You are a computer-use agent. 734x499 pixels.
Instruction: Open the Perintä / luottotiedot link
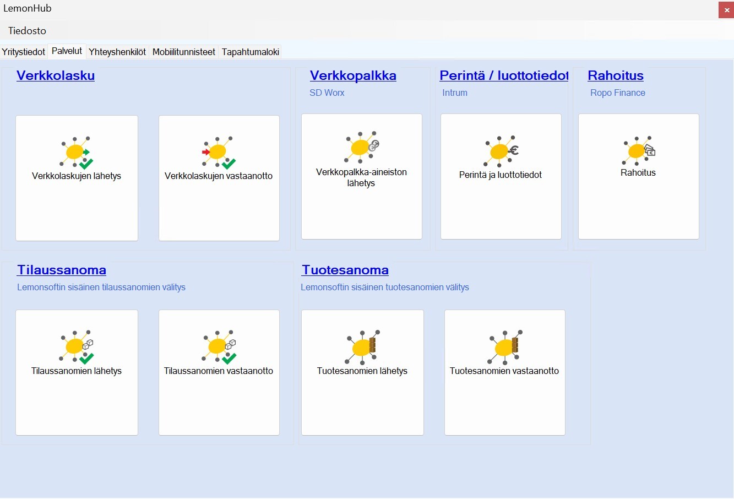click(503, 75)
